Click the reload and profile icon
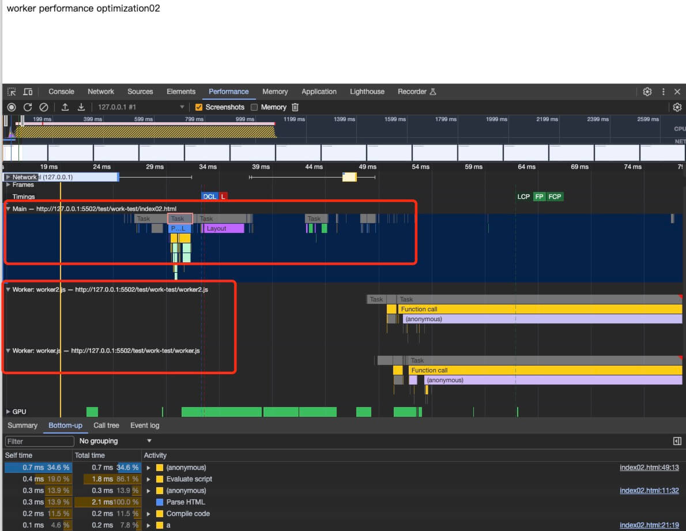The width and height of the screenshot is (686, 531). click(x=27, y=107)
